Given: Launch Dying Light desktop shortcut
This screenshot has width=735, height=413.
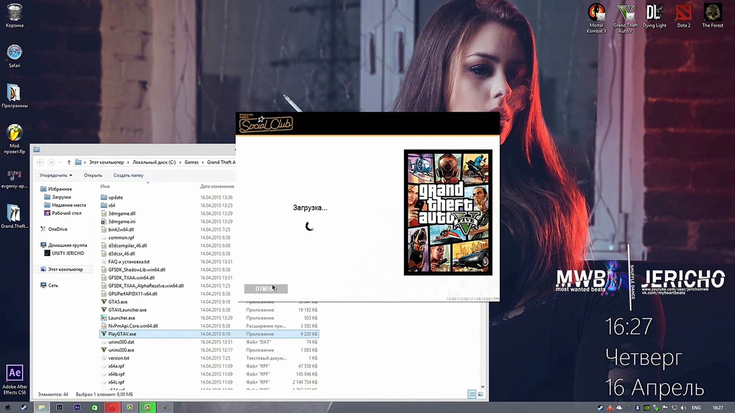Looking at the screenshot, I should pos(654,16).
